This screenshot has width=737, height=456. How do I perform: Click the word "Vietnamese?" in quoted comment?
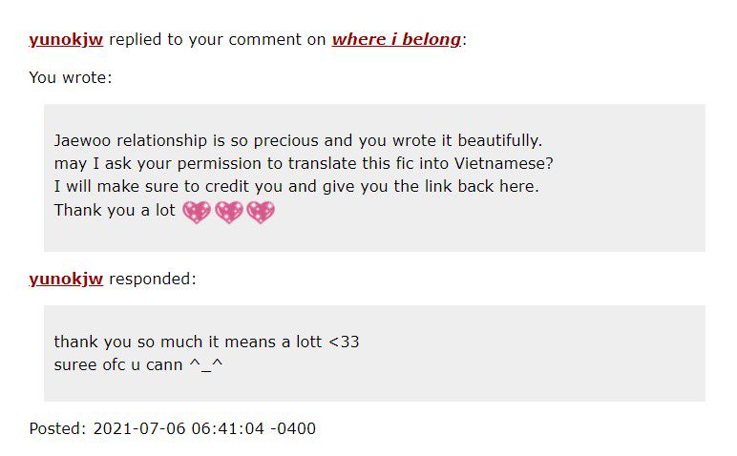tap(504, 163)
